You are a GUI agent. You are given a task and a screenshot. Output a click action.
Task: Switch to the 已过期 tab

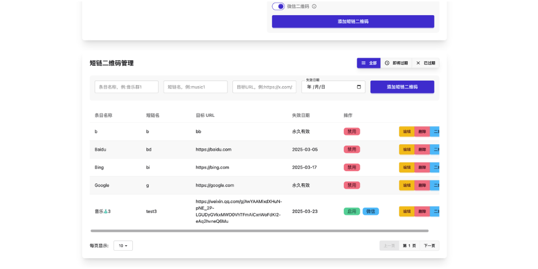(x=426, y=63)
